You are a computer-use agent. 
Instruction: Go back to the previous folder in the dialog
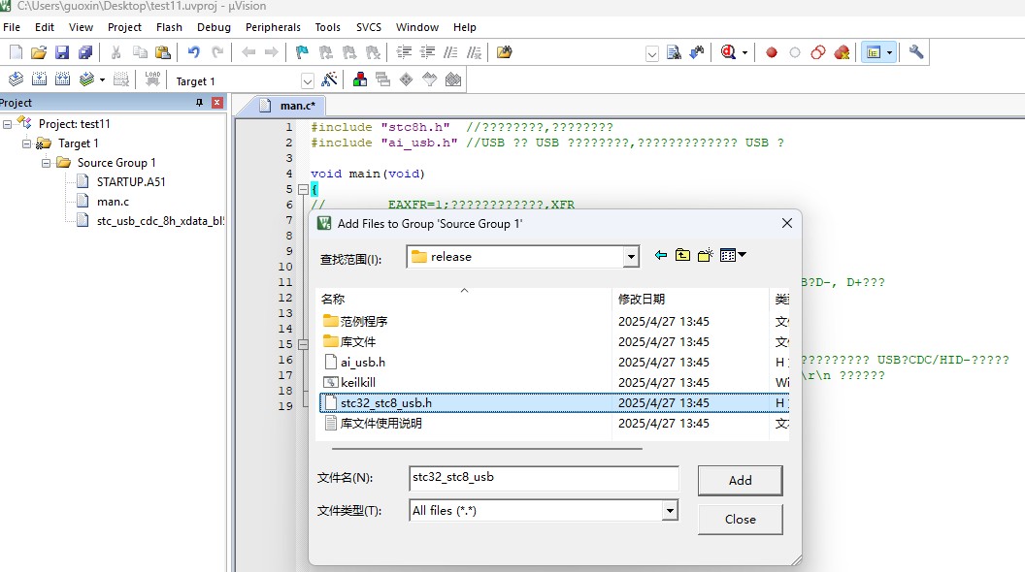661,255
